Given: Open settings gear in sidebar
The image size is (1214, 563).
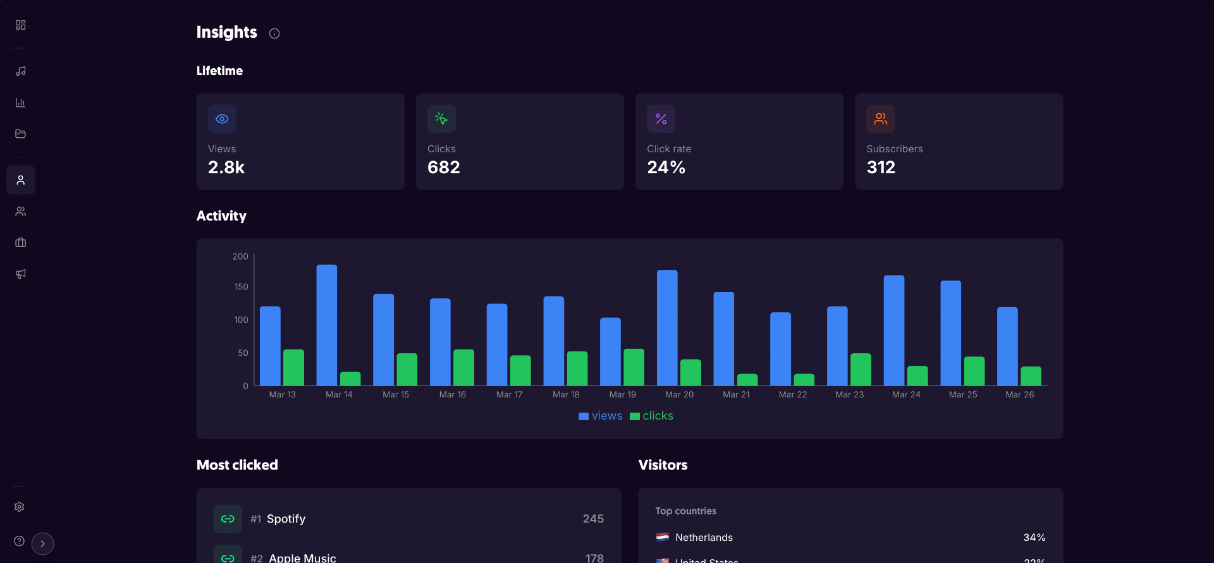Looking at the screenshot, I should (20, 507).
